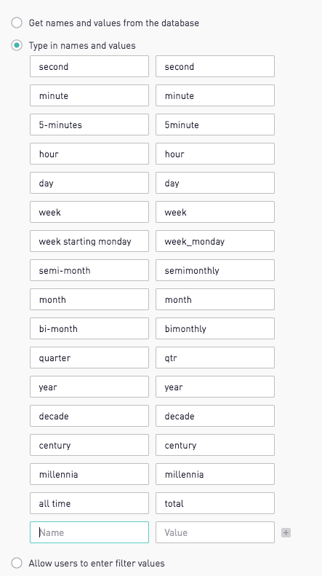Click the 'all time' name field
The height and width of the screenshot is (576, 322).
(x=89, y=503)
